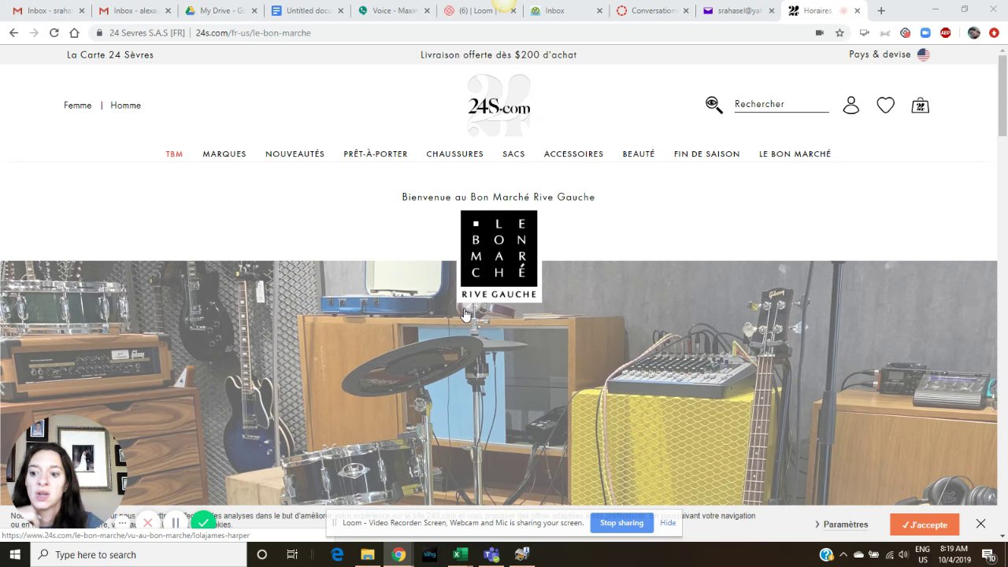Image resolution: width=1008 pixels, height=567 pixels.
Task: Click the search magnifier icon
Action: [x=714, y=105]
